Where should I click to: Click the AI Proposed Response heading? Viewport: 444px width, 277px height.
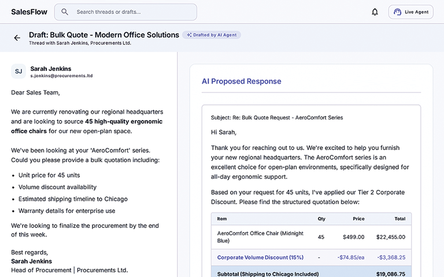tap(242, 81)
